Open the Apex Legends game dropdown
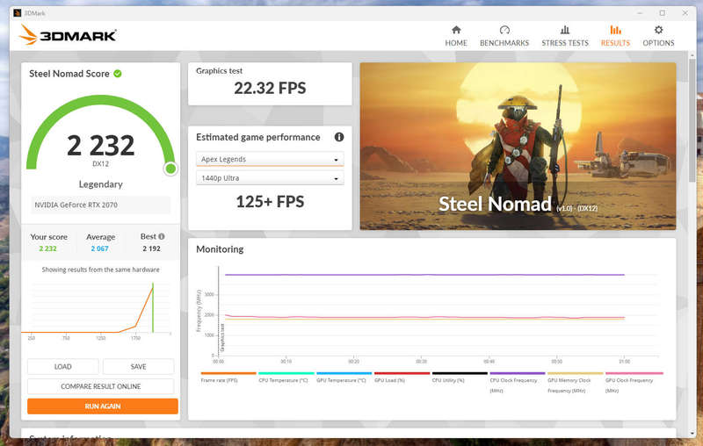The width and height of the screenshot is (703, 446). pyautogui.click(x=270, y=159)
